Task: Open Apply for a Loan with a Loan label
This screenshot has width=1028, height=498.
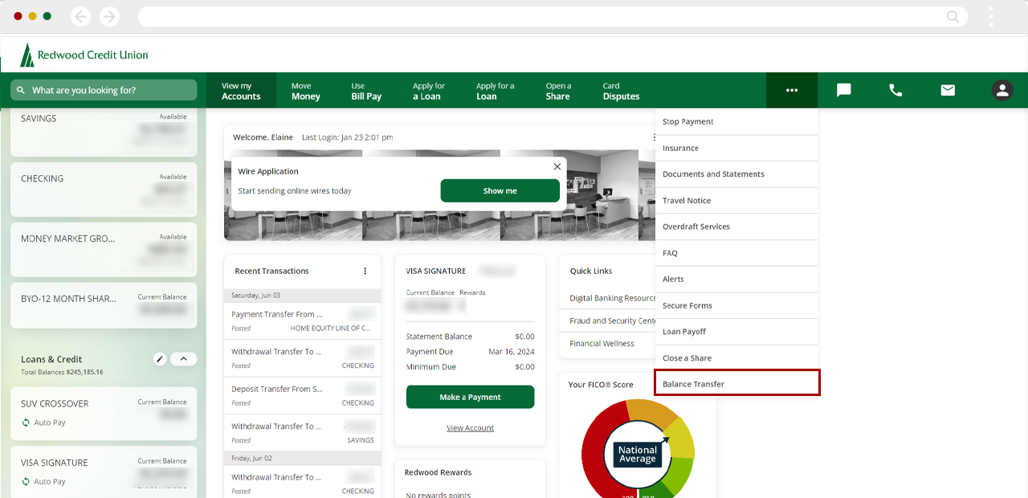Action: click(x=495, y=91)
